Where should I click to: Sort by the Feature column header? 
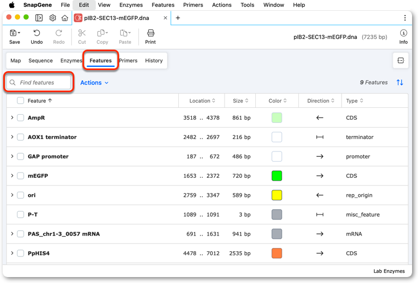(40, 101)
